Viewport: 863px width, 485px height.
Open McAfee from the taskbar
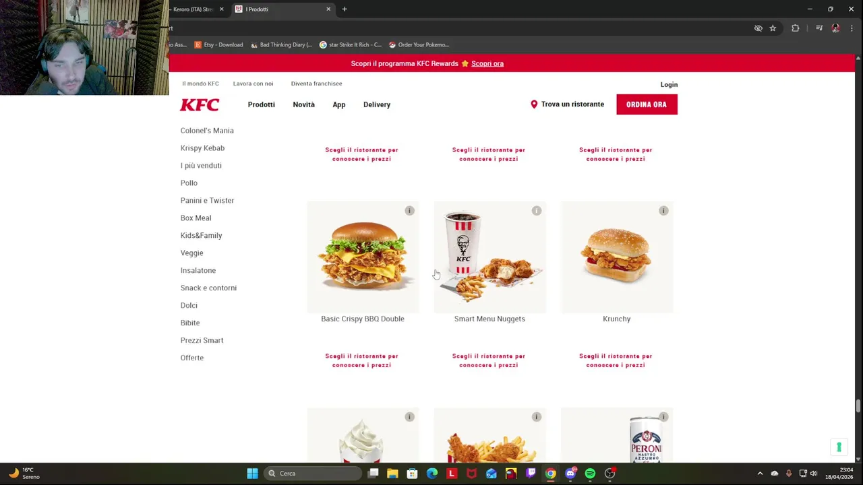(471, 474)
